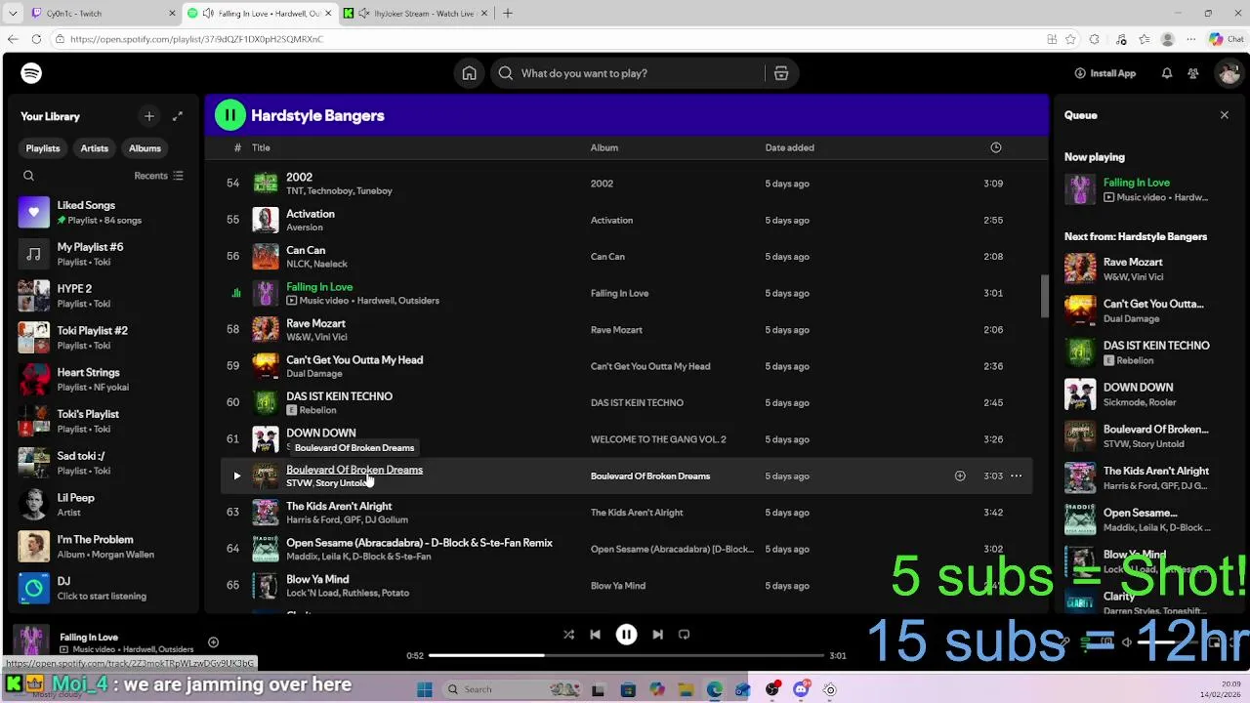This screenshot has height=703, width=1250.
Task: Close the Queue panel
Action: 1225,115
